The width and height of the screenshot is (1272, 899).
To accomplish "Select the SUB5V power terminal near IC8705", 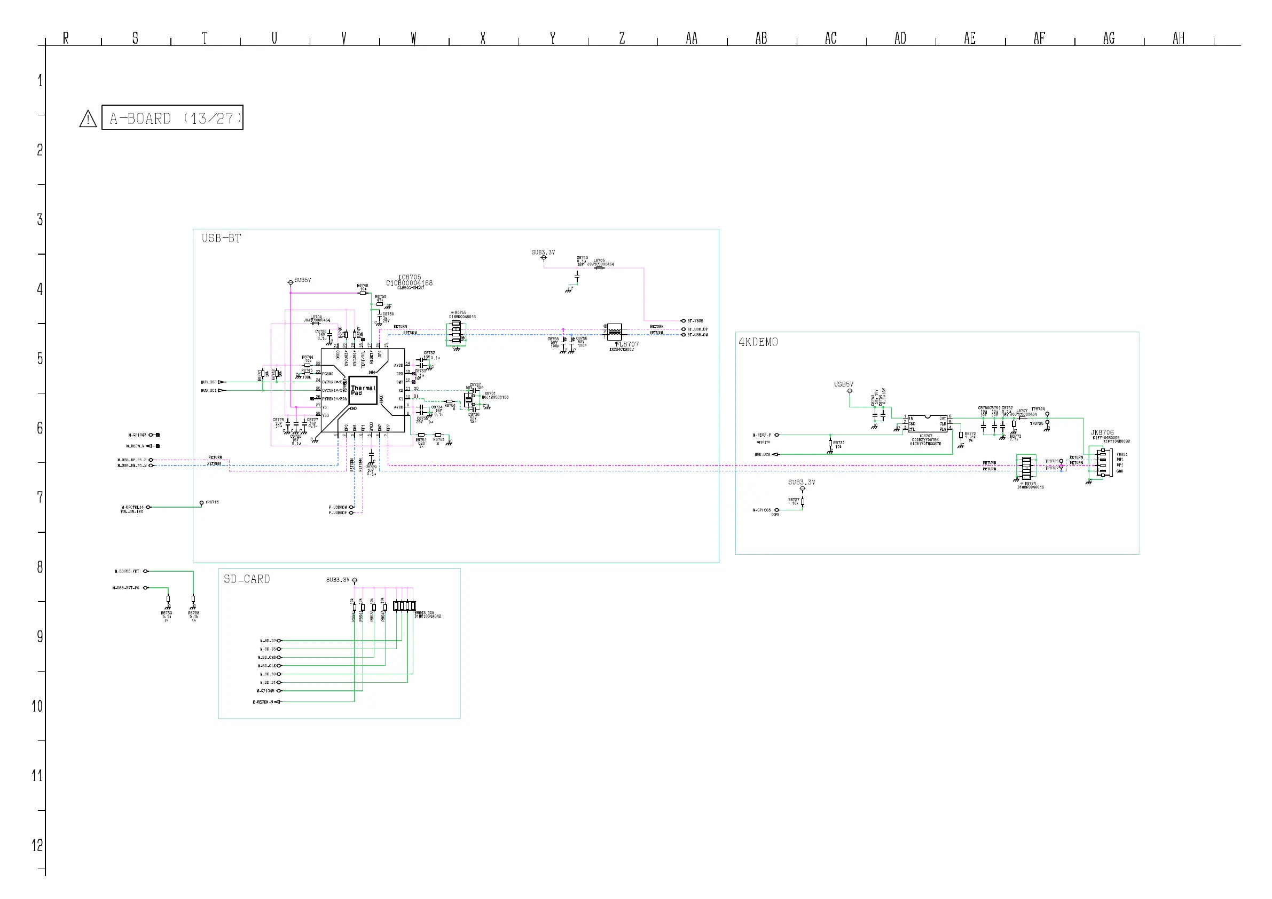I will 290,283.
